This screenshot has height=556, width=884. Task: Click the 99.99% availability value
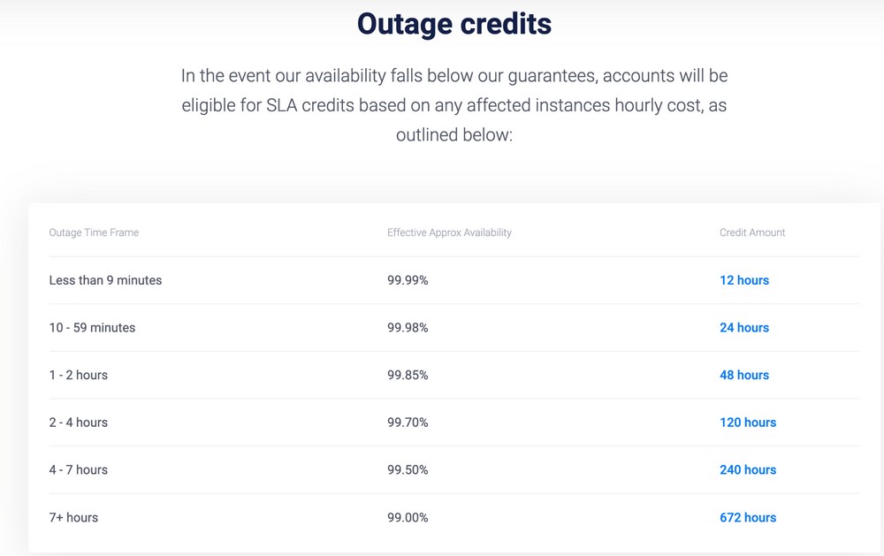point(408,280)
